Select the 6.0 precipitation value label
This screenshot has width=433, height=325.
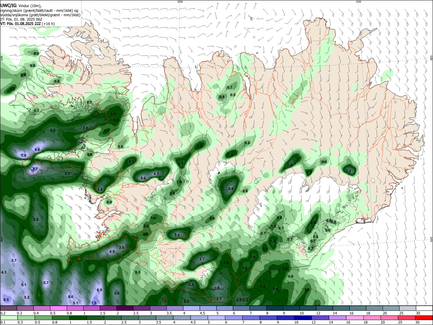99,290
